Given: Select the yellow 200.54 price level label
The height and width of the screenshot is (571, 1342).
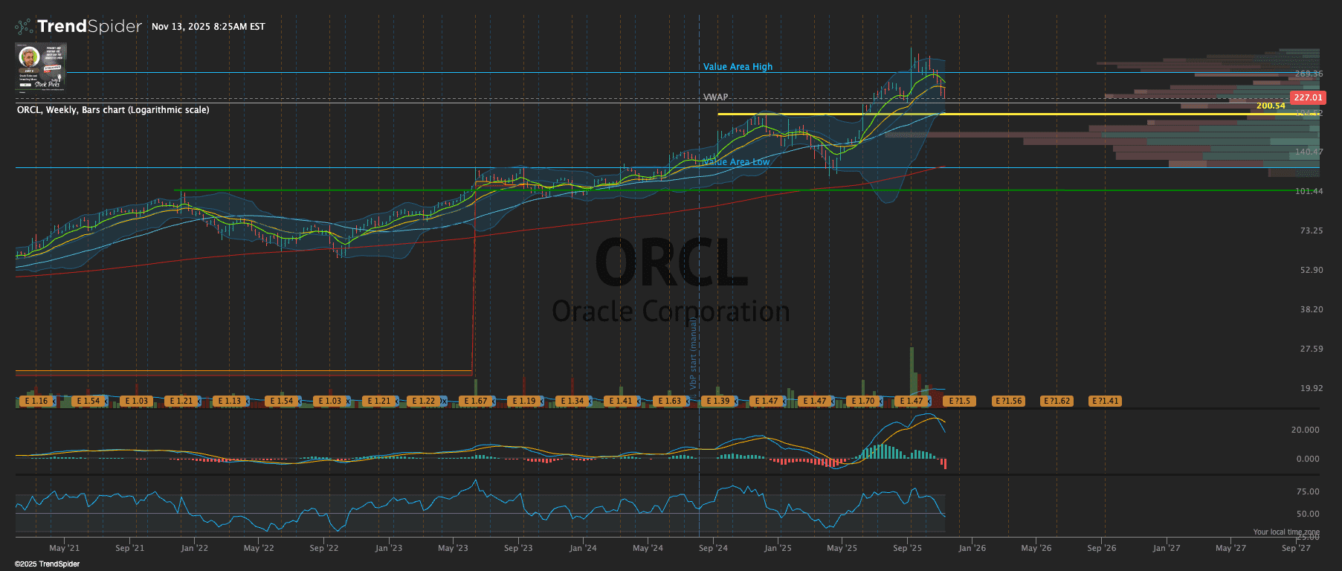Looking at the screenshot, I should click(x=1271, y=106).
